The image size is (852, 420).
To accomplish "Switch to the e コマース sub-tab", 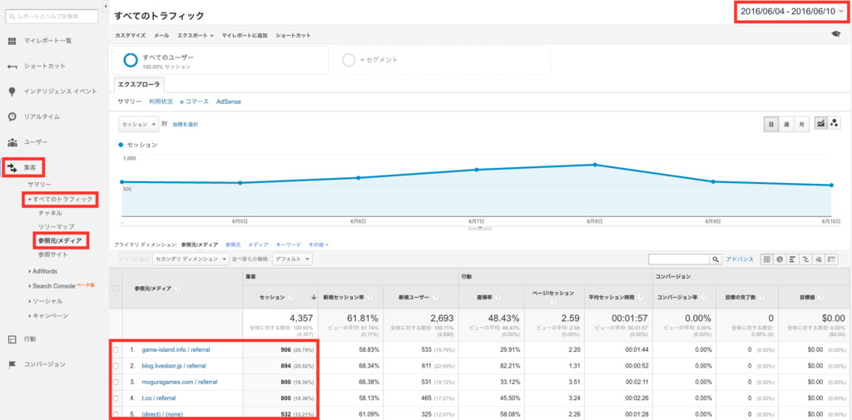I will 195,101.
